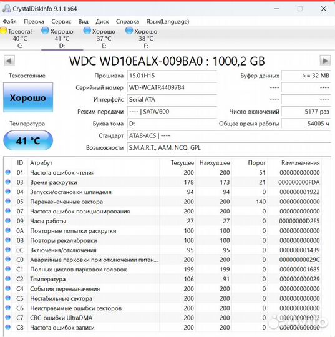Open the Вид menu

[x=84, y=21]
